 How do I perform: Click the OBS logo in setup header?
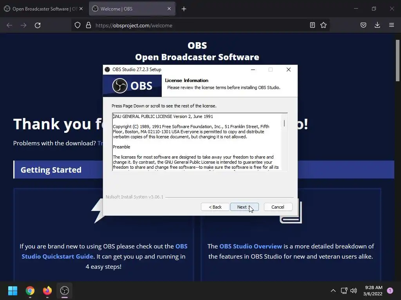coord(132,86)
